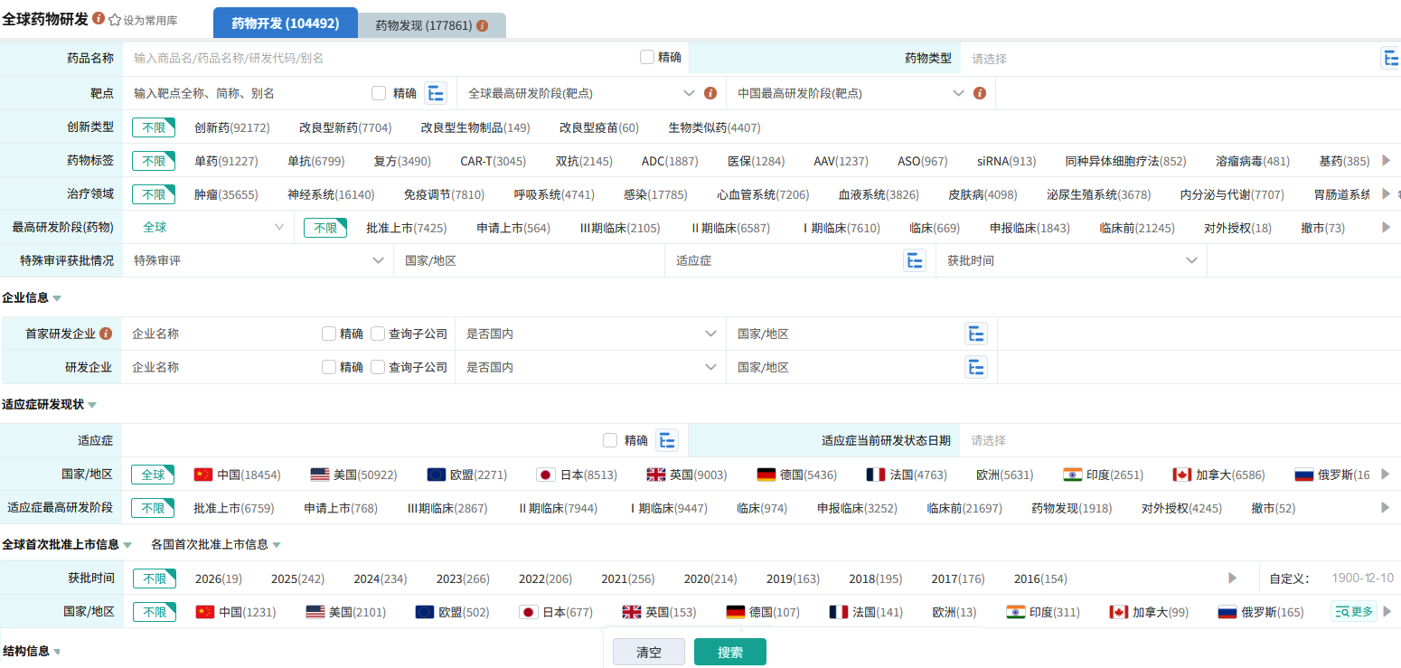Switch to 药物发现 (177861) tab

pos(431,25)
